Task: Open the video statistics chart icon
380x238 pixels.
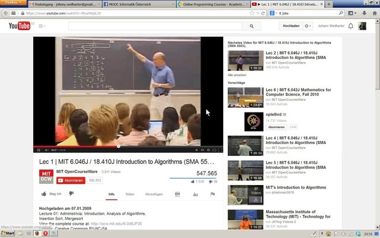Action: (195, 194)
